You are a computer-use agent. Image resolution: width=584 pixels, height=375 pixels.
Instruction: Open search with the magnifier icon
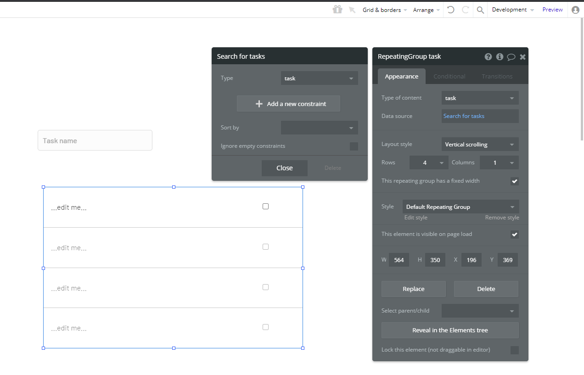[x=480, y=10]
